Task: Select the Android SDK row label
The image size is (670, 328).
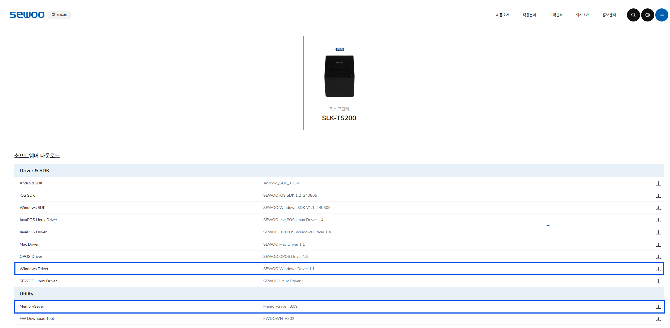Action: [31, 183]
